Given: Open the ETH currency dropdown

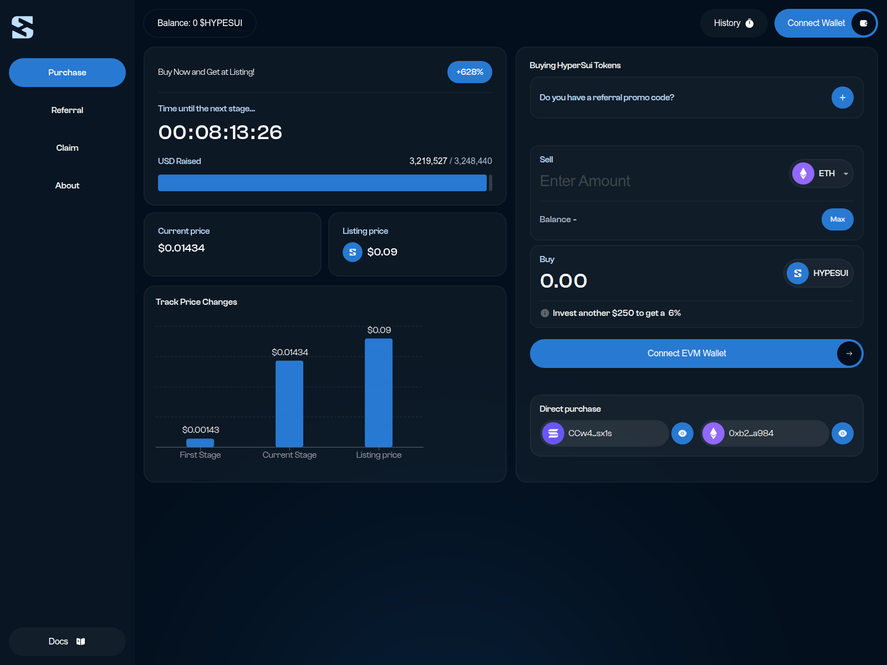Looking at the screenshot, I should [x=821, y=173].
